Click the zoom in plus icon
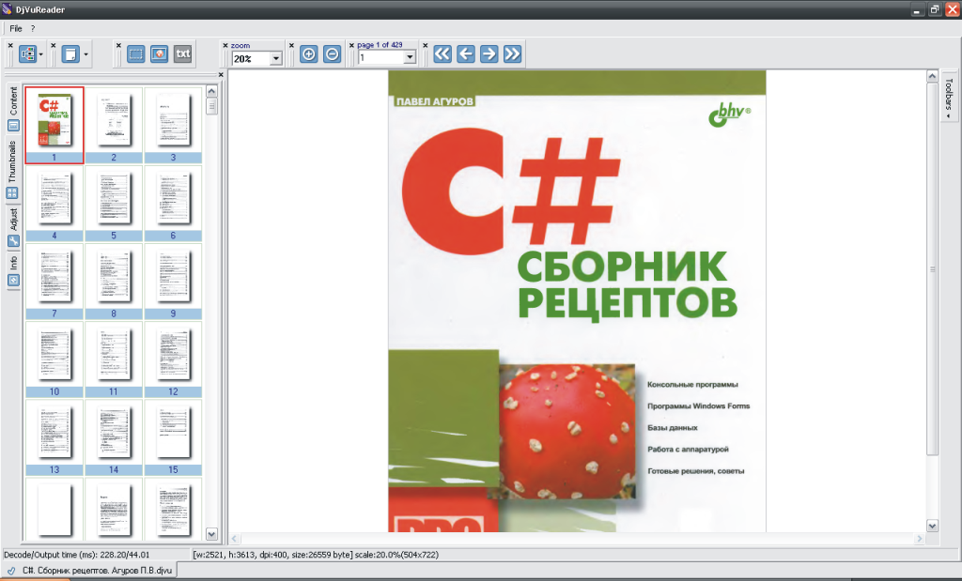This screenshot has height=581, width=962. pyautogui.click(x=308, y=54)
